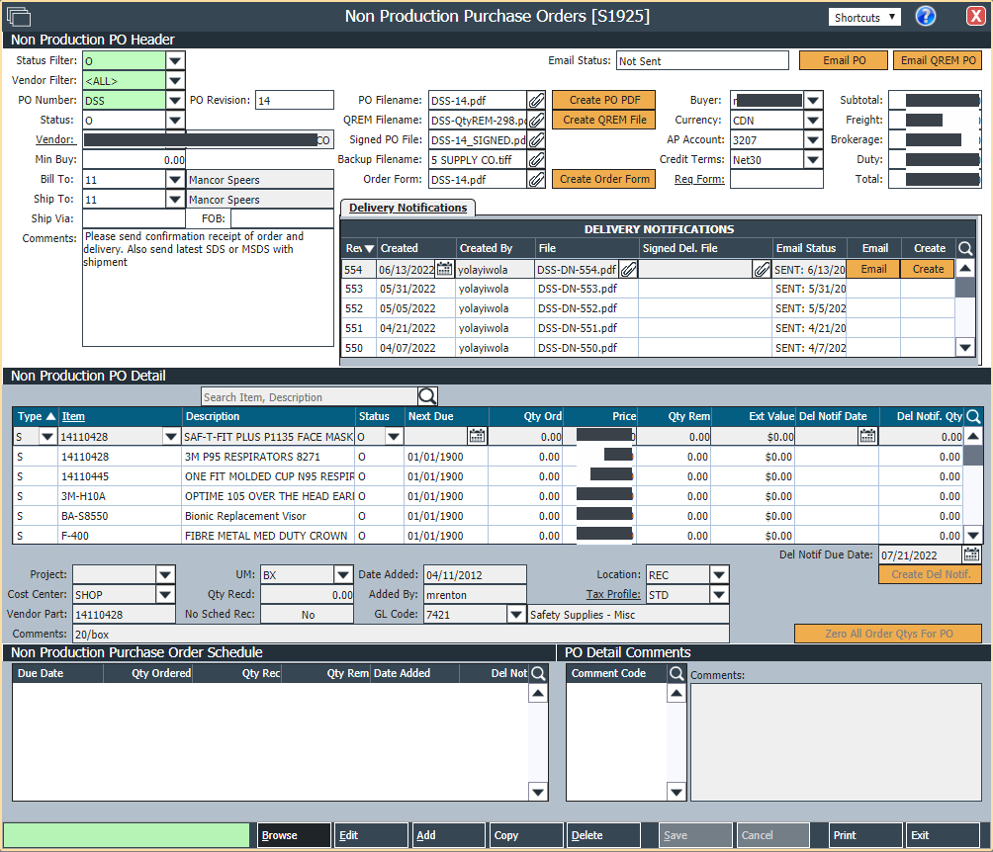Click the search magnifier beside Search Item field
The height and width of the screenshot is (852, 993).
427,397
